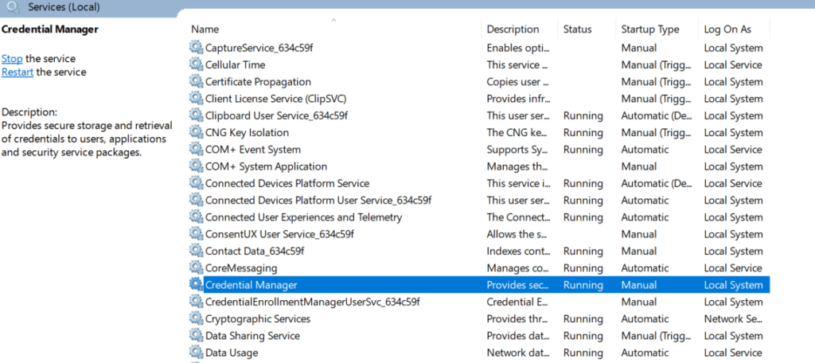Select the Data Sharing Service name
Image resolution: width=815 pixels, height=363 pixels.
coord(252,335)
